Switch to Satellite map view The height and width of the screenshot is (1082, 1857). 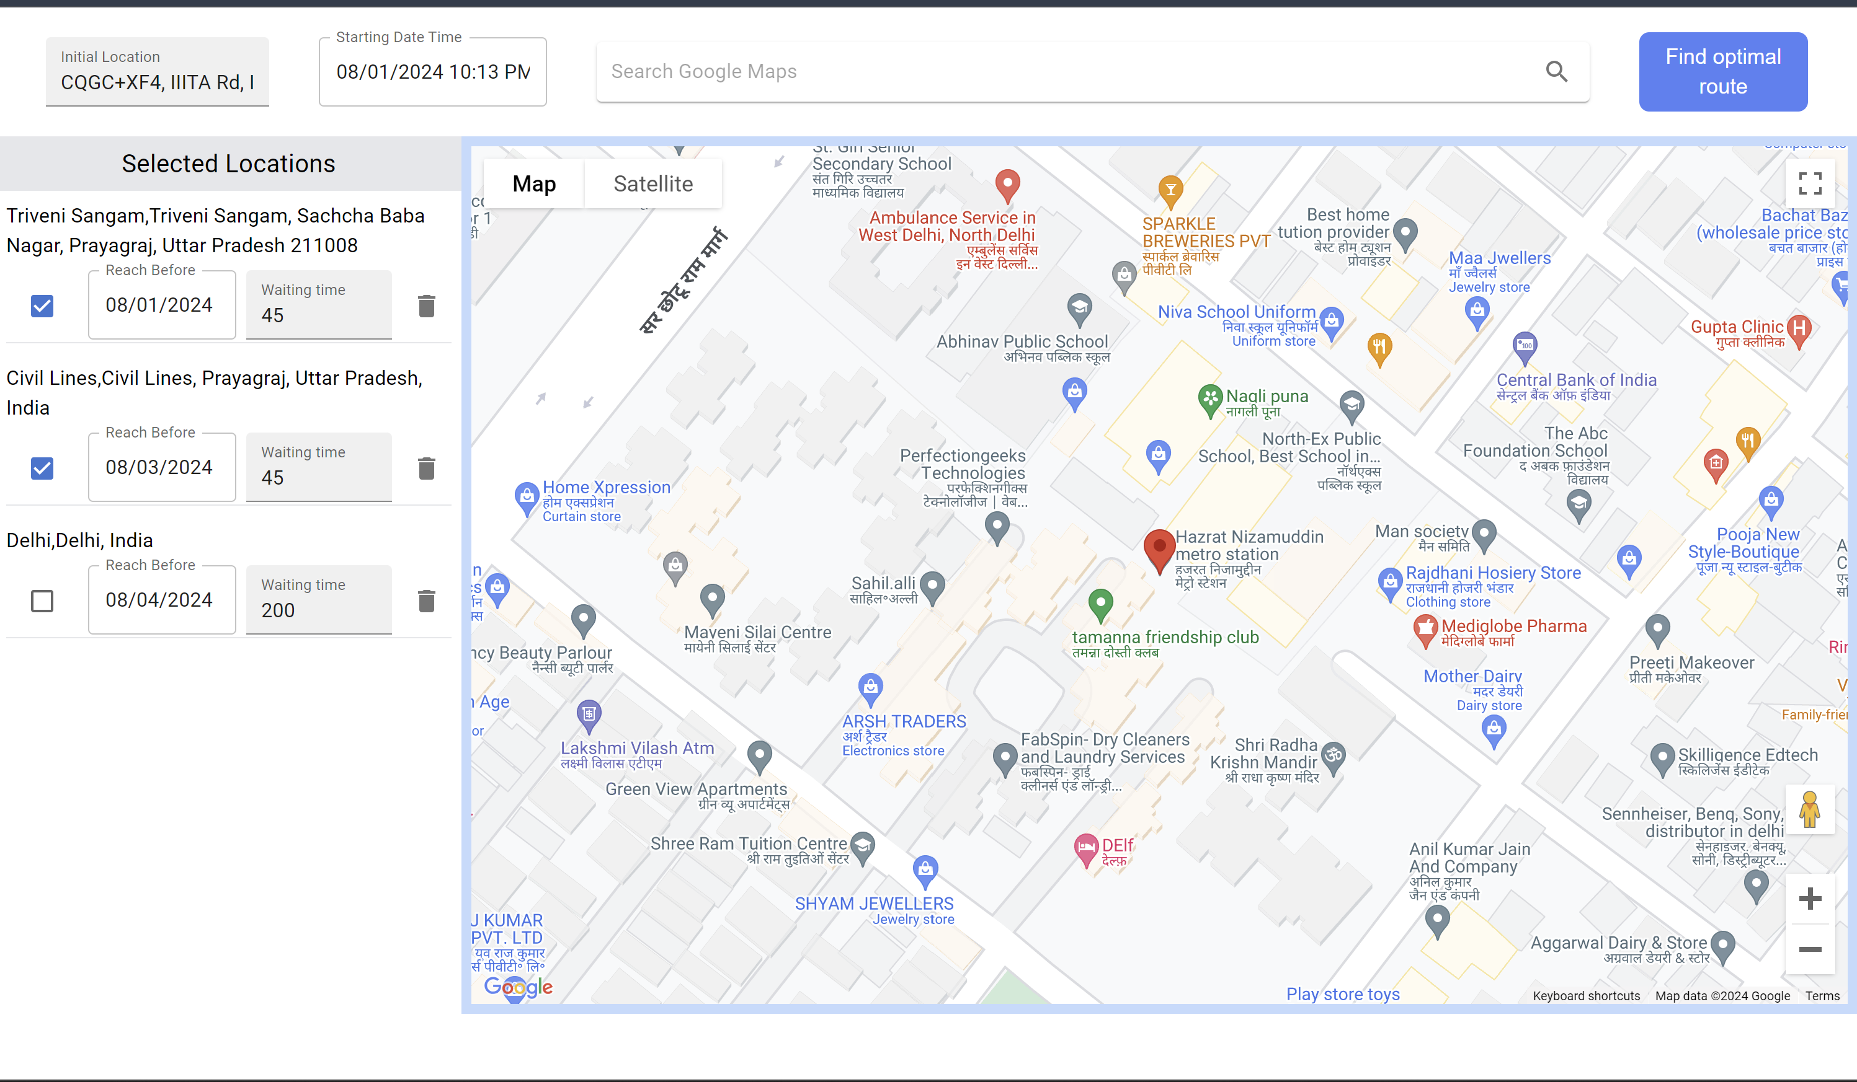[x=653, y=184]
